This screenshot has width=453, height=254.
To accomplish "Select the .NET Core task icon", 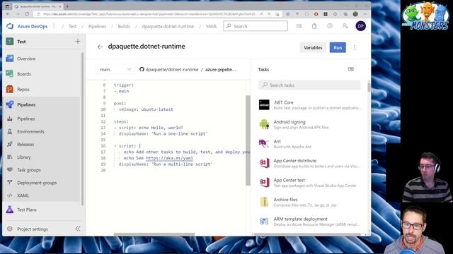I will tap(264, 105).
